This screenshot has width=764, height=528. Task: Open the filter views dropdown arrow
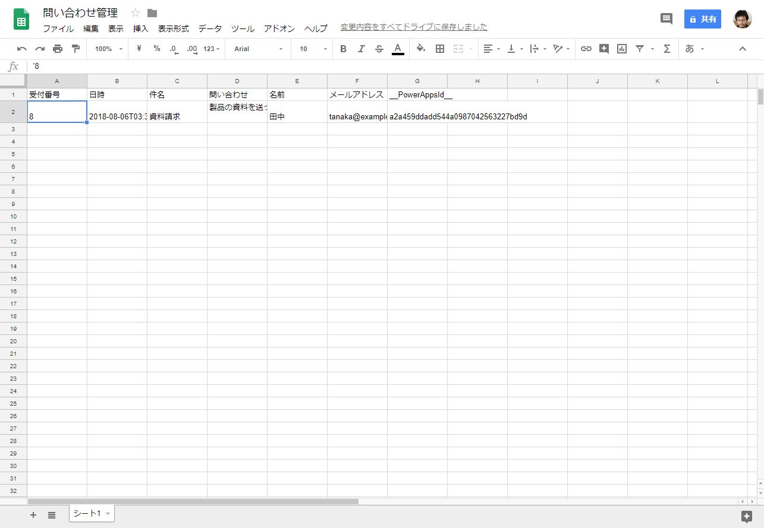[x=652, y=49]
